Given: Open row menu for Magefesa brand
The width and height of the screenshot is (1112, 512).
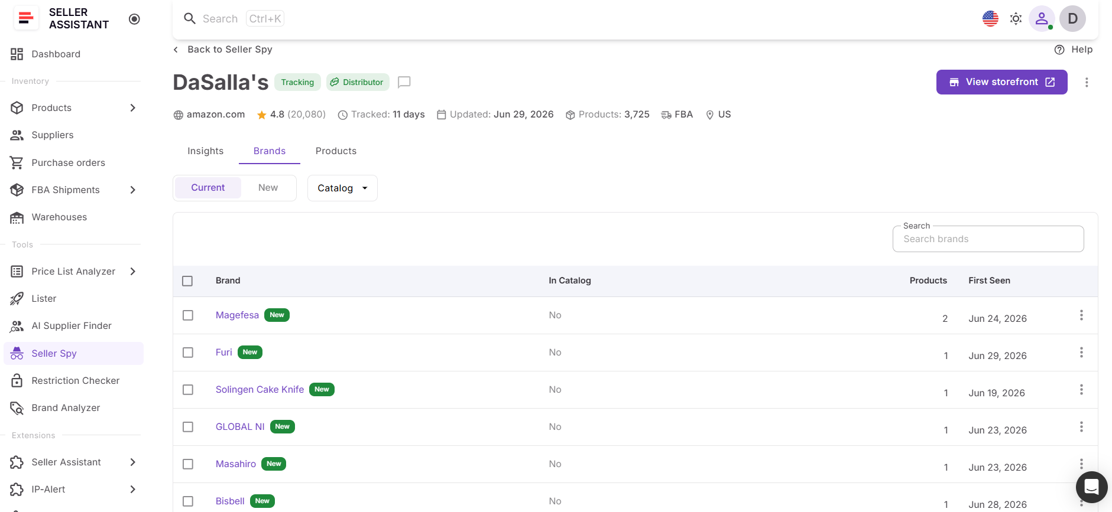Looking at the screenshot, I should [x=1081, y=315].
